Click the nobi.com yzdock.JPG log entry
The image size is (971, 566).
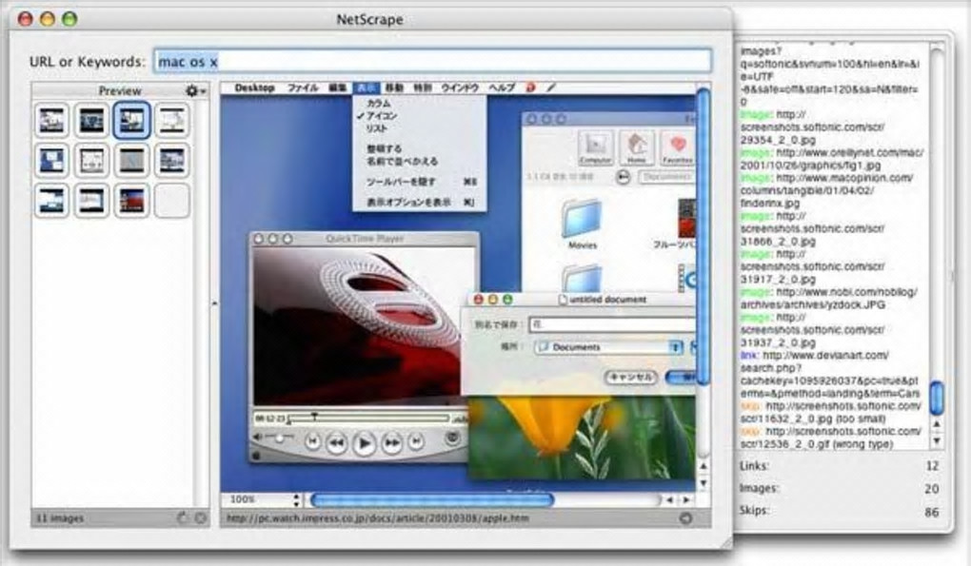pyautogui.click(x=829, y=298)
